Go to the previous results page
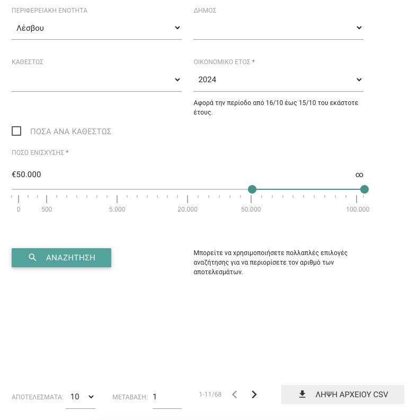 [x=234, y=395]
